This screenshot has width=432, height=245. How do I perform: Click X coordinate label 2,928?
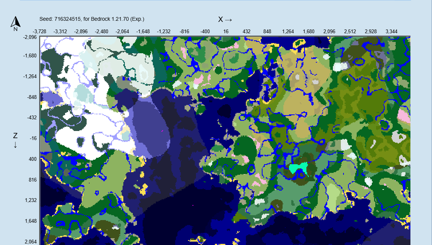tap(371, 31)
